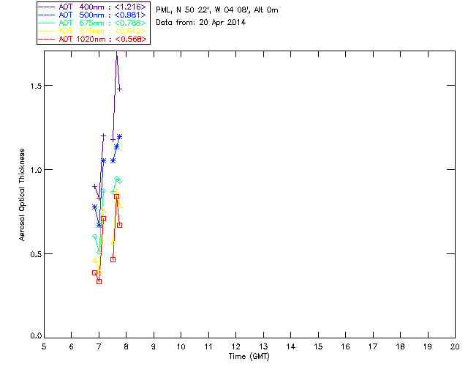Screen dimensions: 468x375
Task: Click the x-axis tick label 7
Action: tap(99, 346)
